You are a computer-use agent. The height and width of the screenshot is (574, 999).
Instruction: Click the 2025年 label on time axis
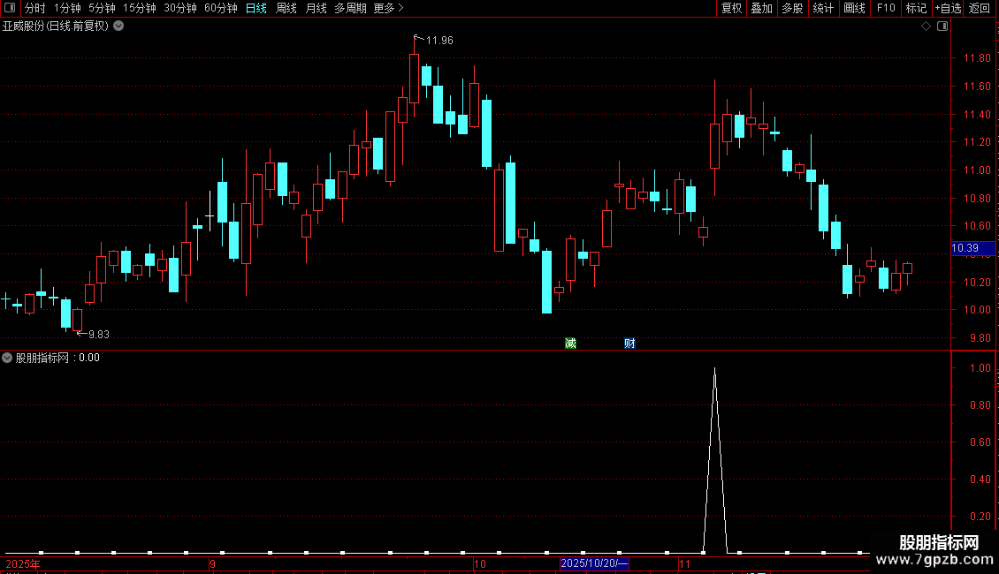[x=23, y=563]
